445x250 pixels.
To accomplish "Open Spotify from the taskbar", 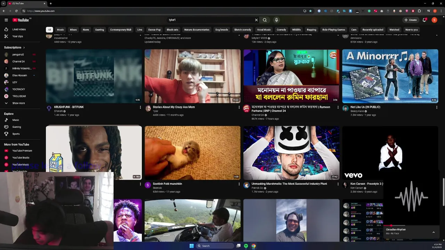I will coord(246,246).
